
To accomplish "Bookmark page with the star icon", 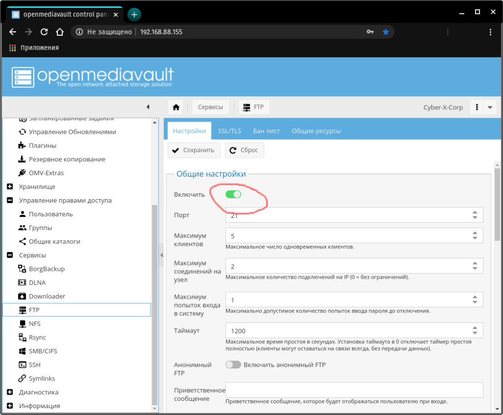I will [x=386, y=32].
